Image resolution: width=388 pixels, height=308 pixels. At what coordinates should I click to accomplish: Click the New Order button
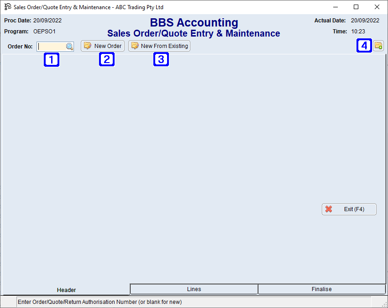[x=102, y=46]
